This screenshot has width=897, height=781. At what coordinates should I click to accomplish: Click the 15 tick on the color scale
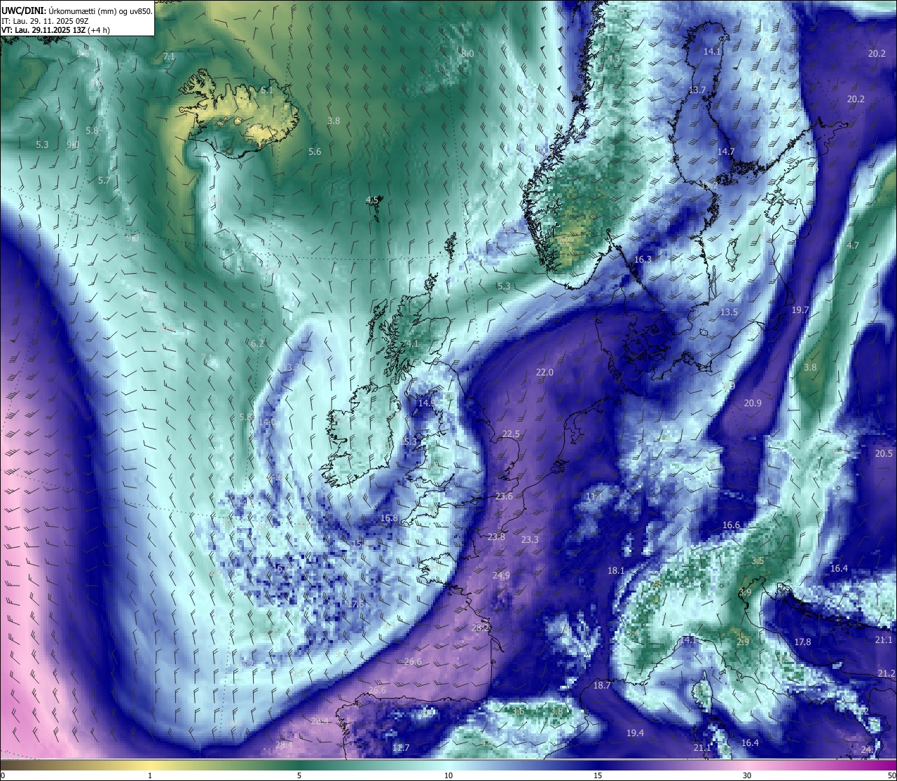pyautogui.click(x=598, y=775)
